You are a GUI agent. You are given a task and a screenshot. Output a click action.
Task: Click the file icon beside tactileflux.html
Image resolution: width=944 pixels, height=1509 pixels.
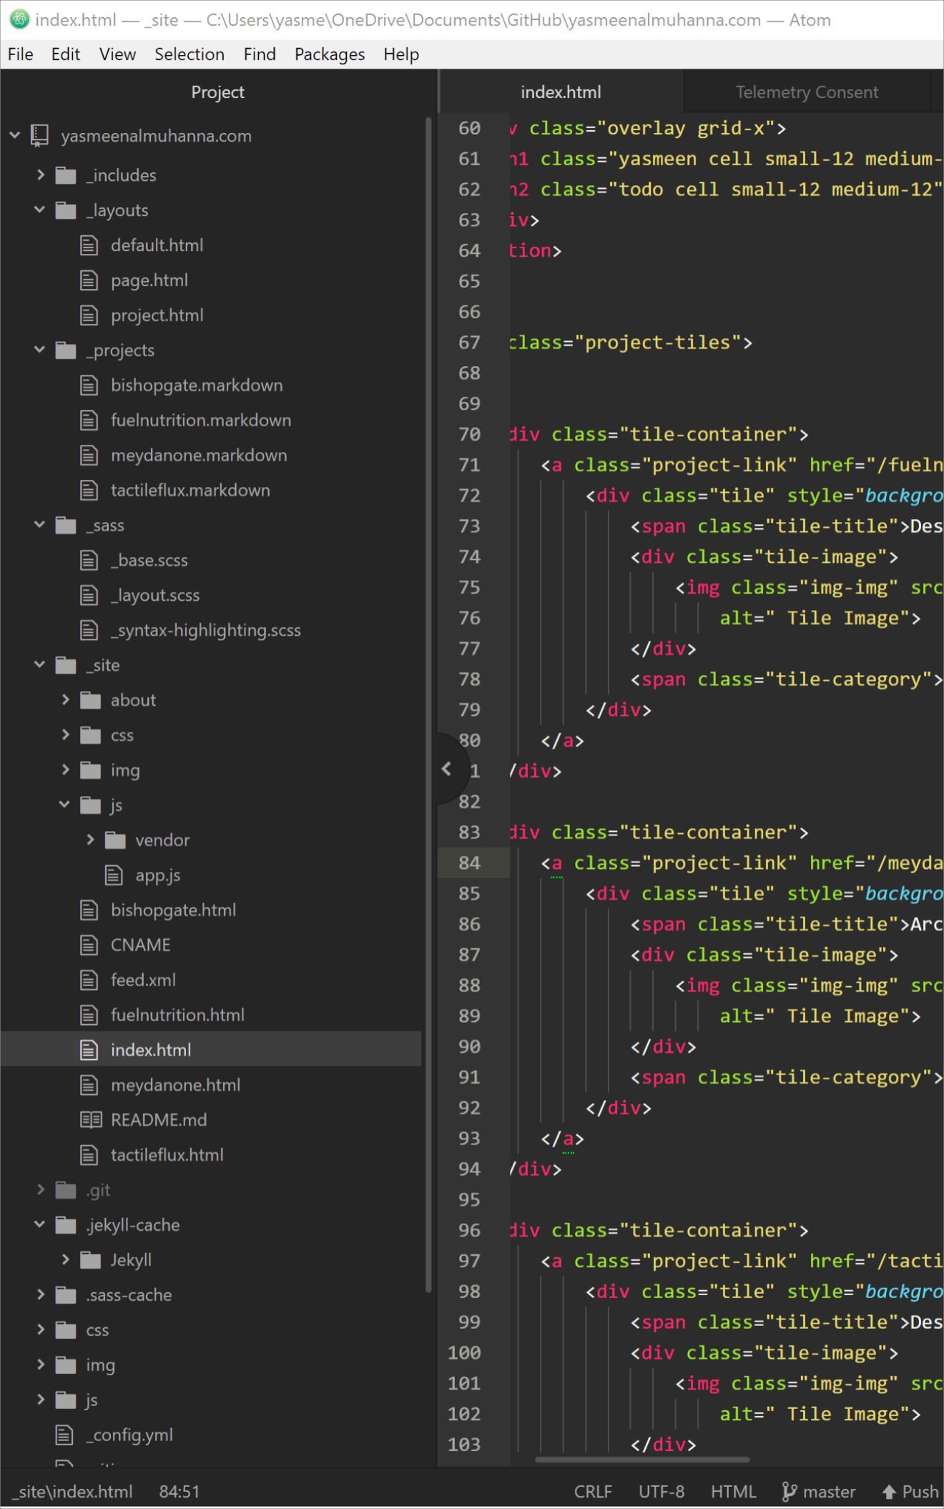point(89,1154)
